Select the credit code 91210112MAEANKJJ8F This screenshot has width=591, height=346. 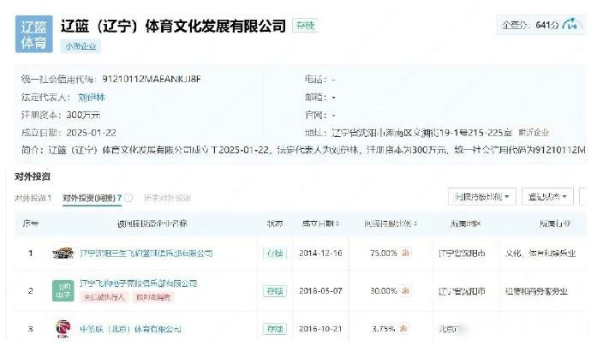(152, 79)
